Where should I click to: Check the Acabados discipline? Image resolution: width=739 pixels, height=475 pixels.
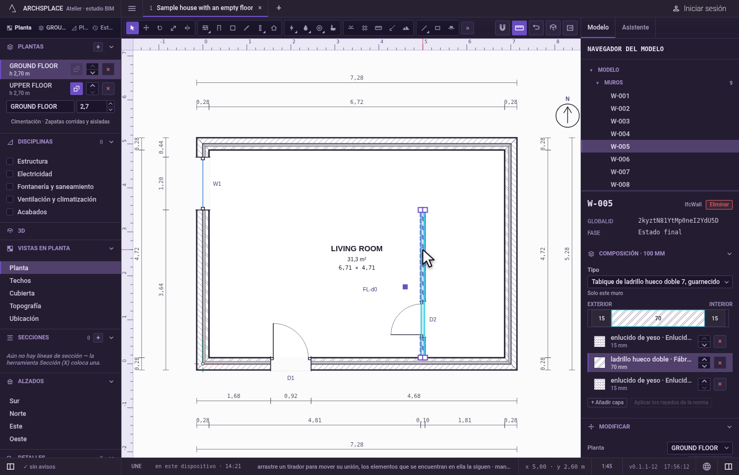click(10, 212)
